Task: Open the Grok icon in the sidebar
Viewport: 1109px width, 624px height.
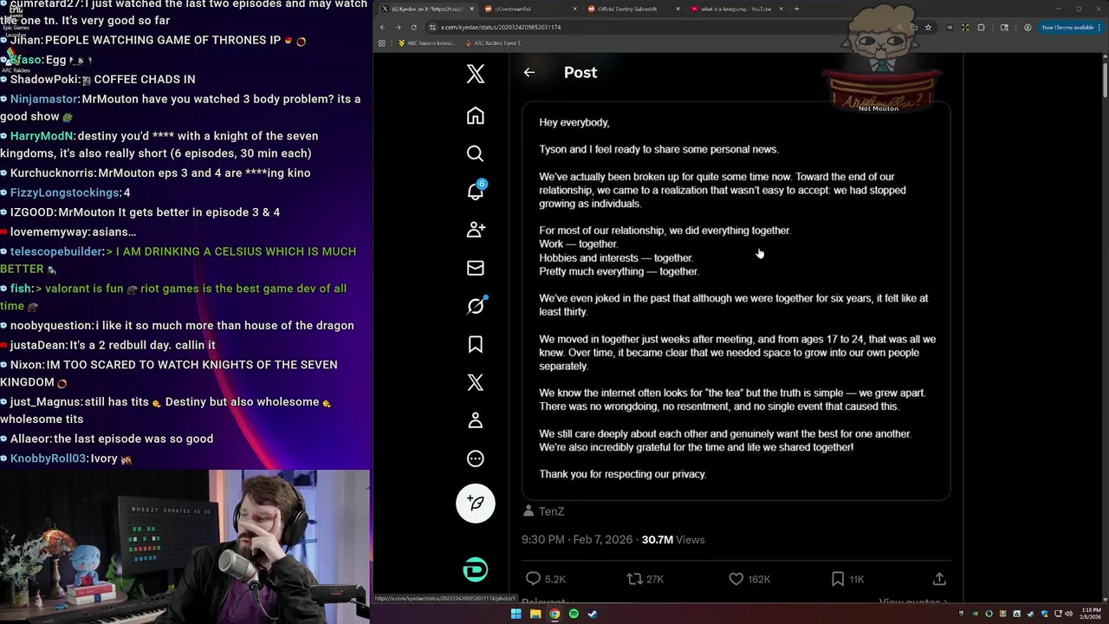Action: click(476, 305)
